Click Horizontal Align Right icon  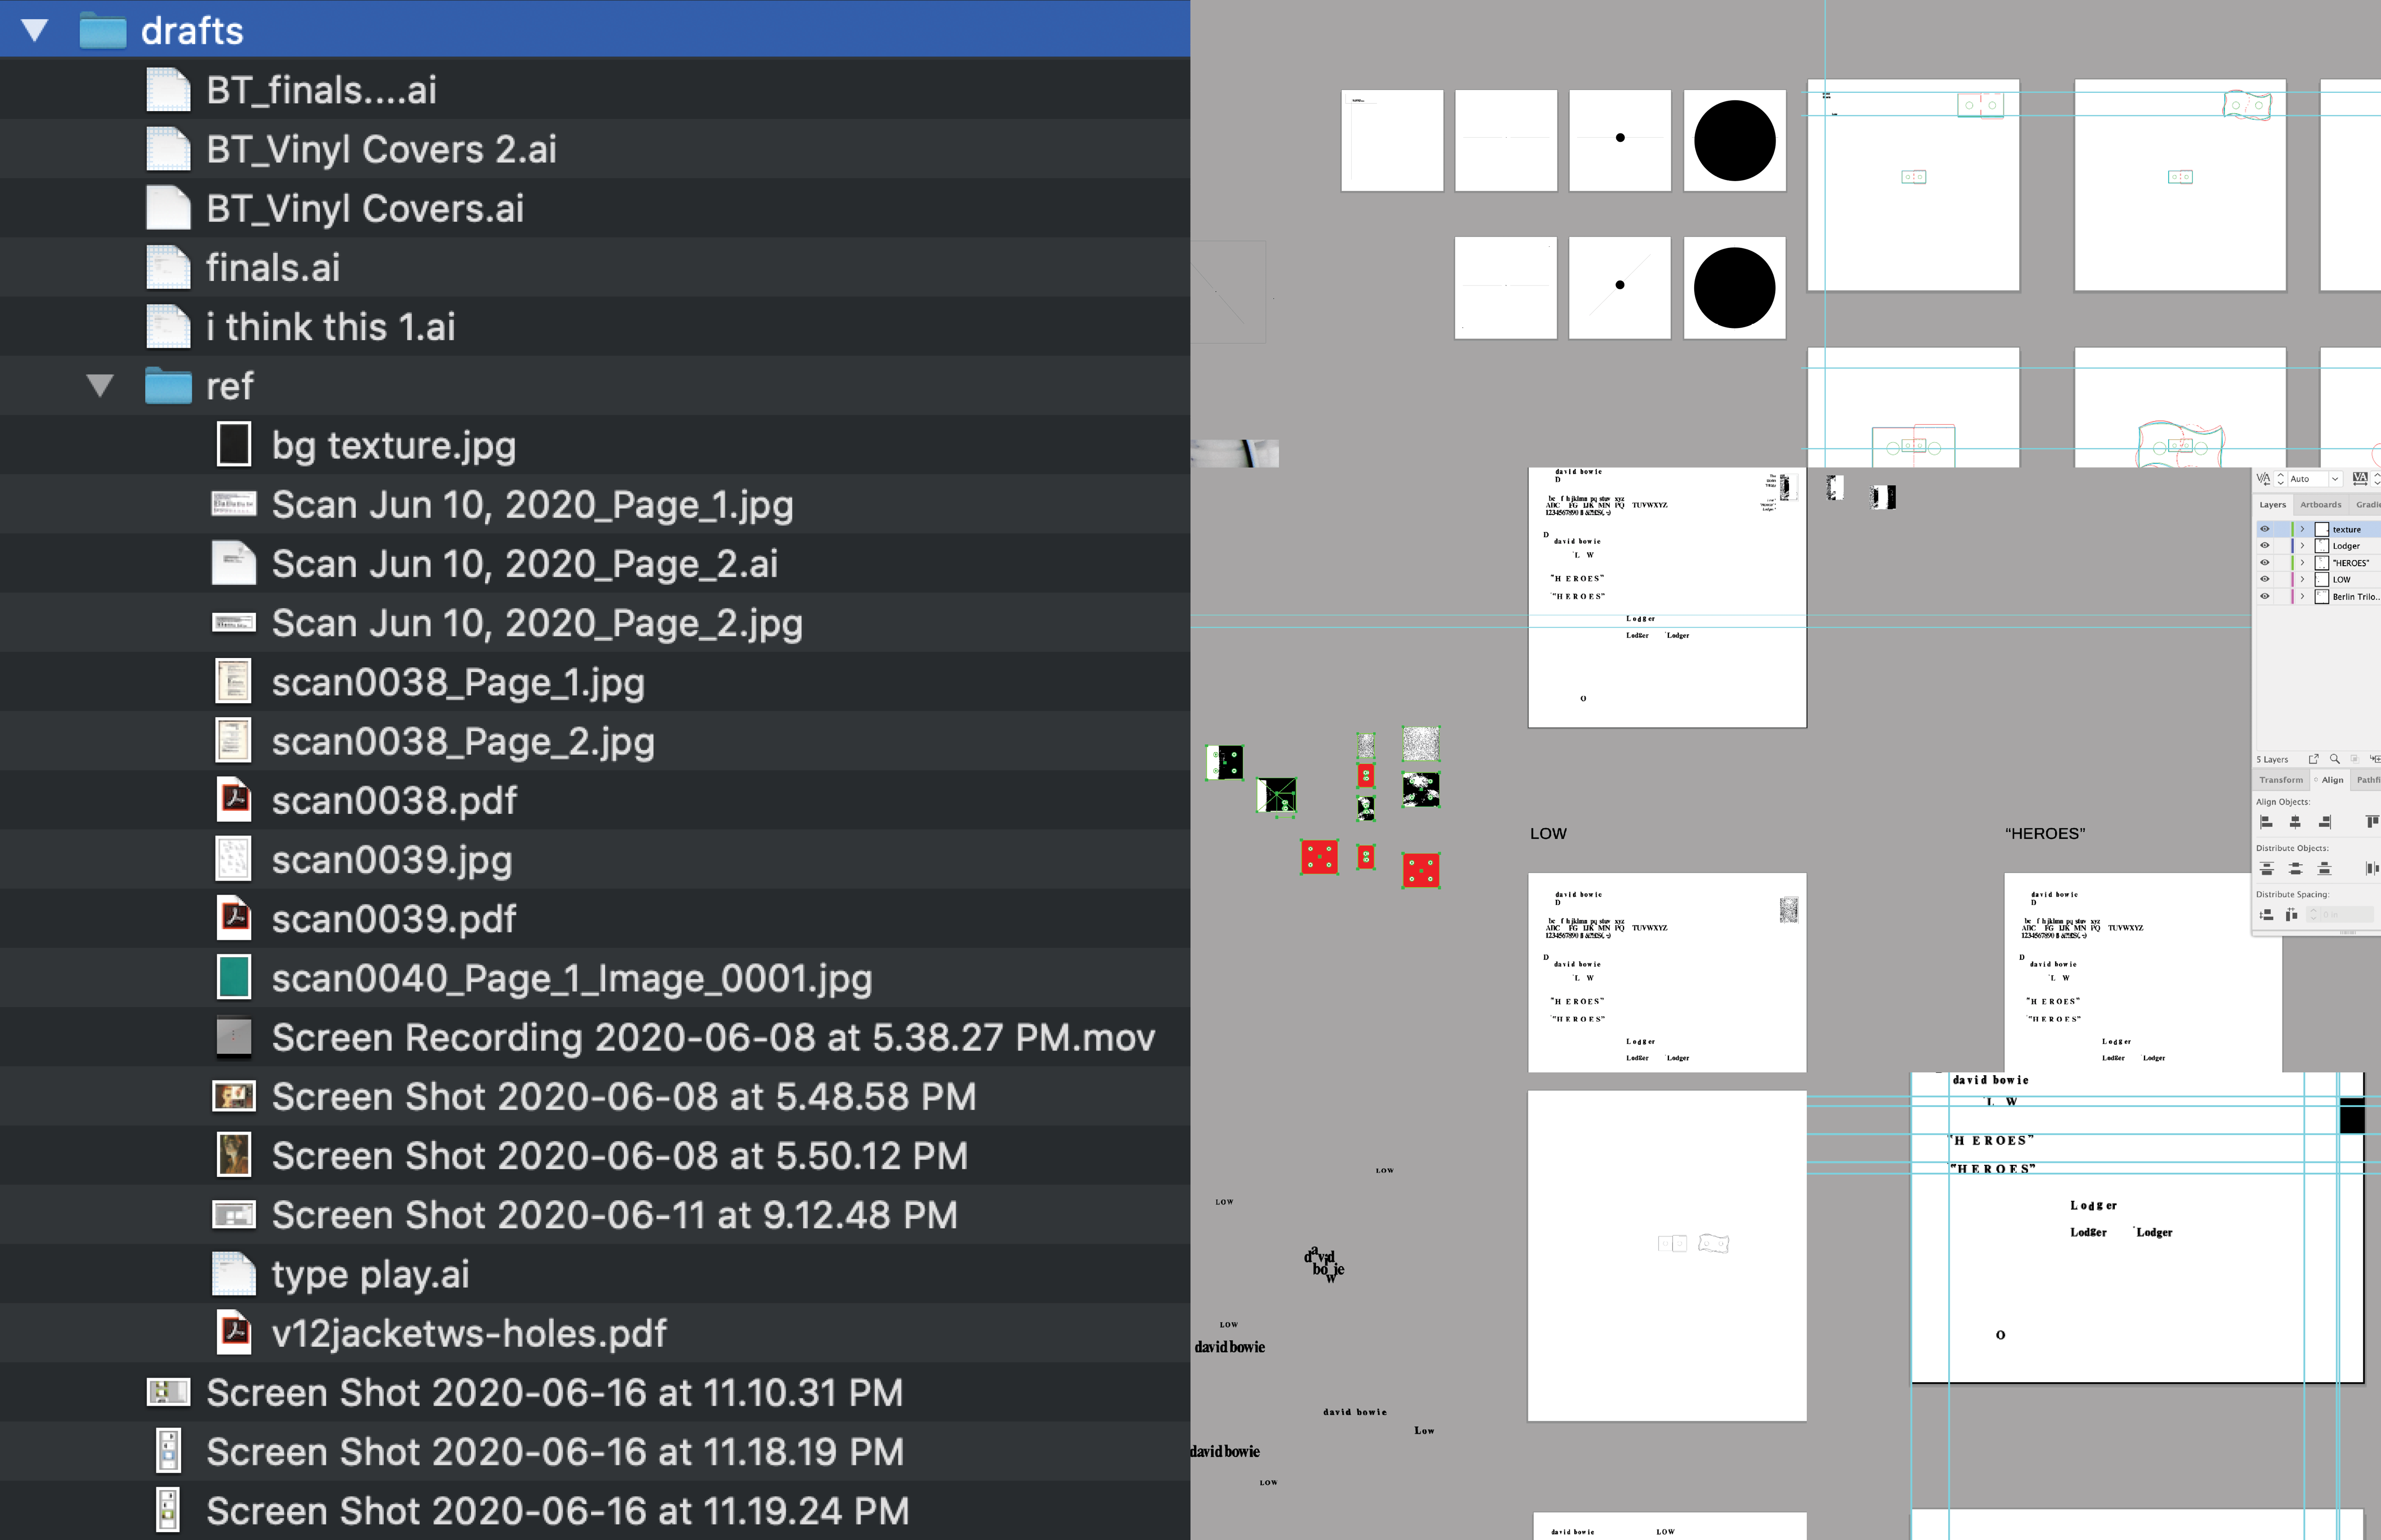click(2325, 822)
